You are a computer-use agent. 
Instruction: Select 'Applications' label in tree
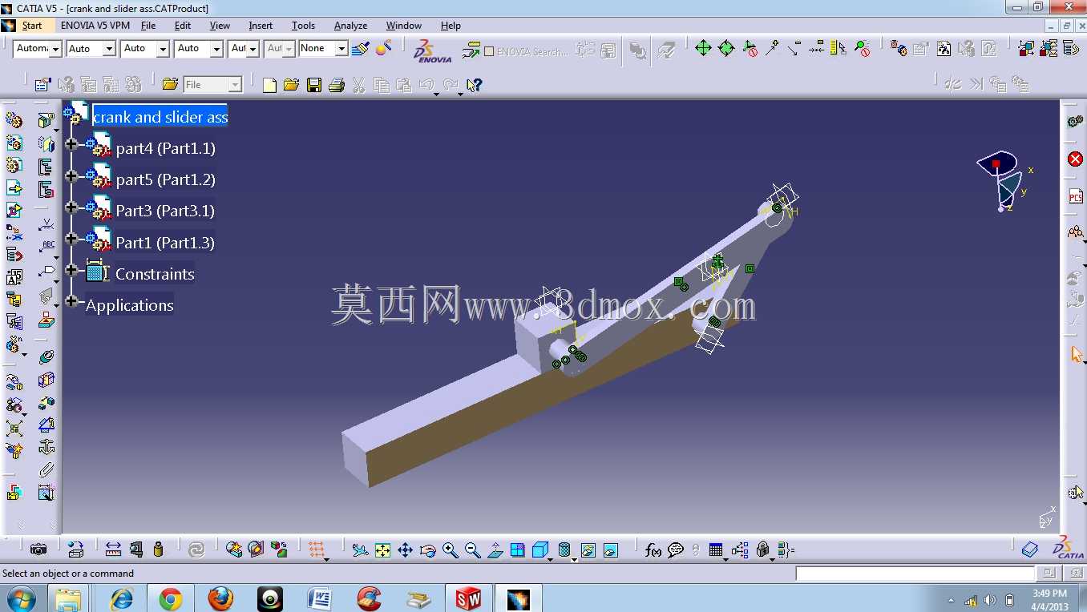point(130,305)
